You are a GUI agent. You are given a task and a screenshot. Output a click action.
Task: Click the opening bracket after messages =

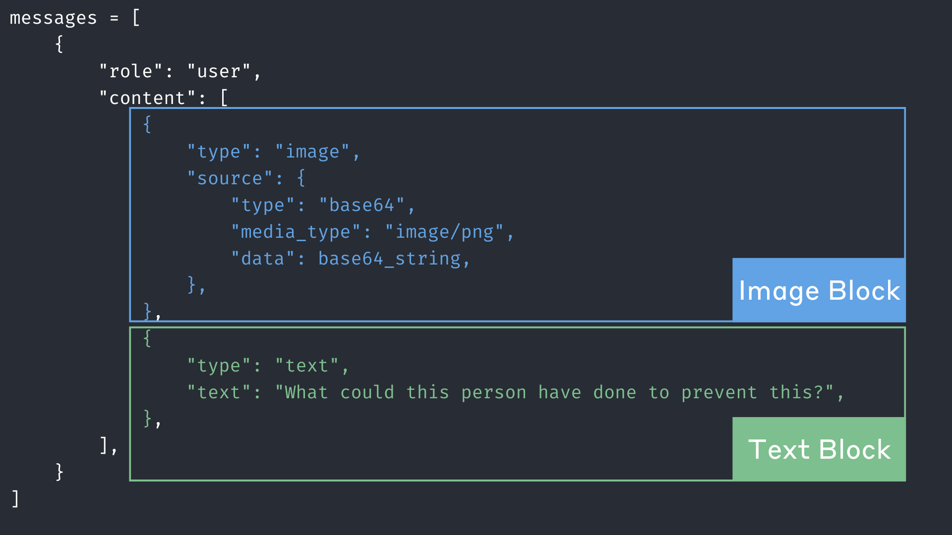(136, 18)
